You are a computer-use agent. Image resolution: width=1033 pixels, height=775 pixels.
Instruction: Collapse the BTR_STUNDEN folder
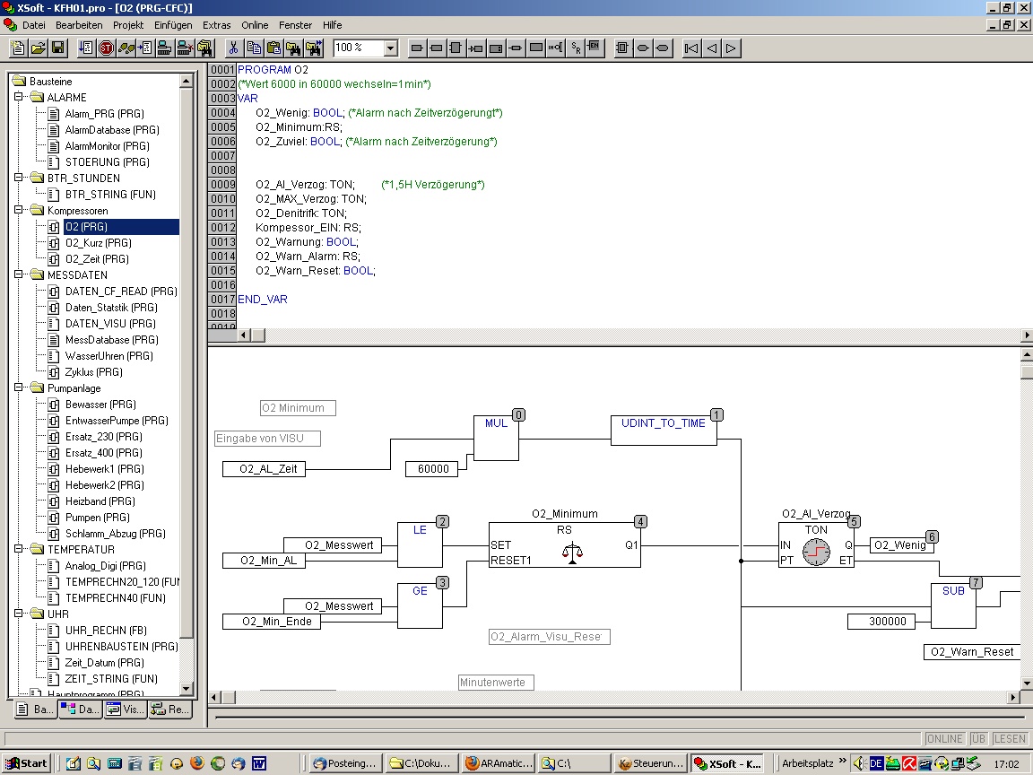[19, 178]
